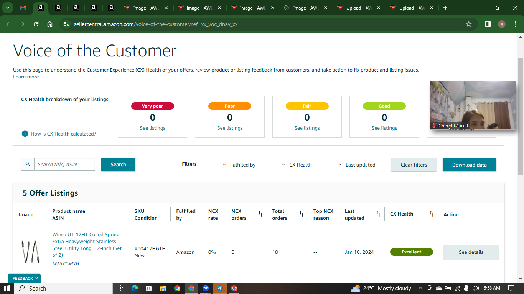View site information icon in address bar

coord(66,24)
